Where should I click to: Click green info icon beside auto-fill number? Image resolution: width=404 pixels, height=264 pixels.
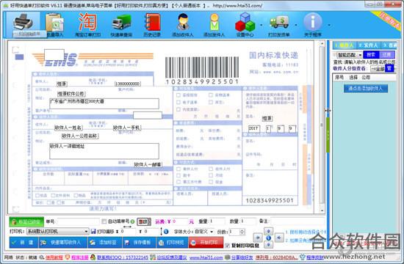pos(132,221)
